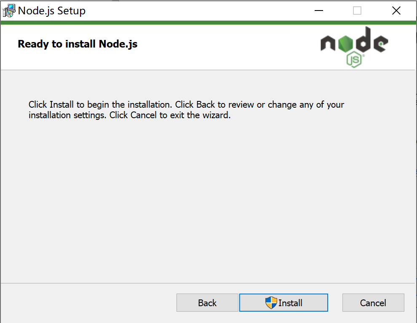Close the Node.js Setup window
The width and height of the screenshot is (417, 323).
coord(396,11)
